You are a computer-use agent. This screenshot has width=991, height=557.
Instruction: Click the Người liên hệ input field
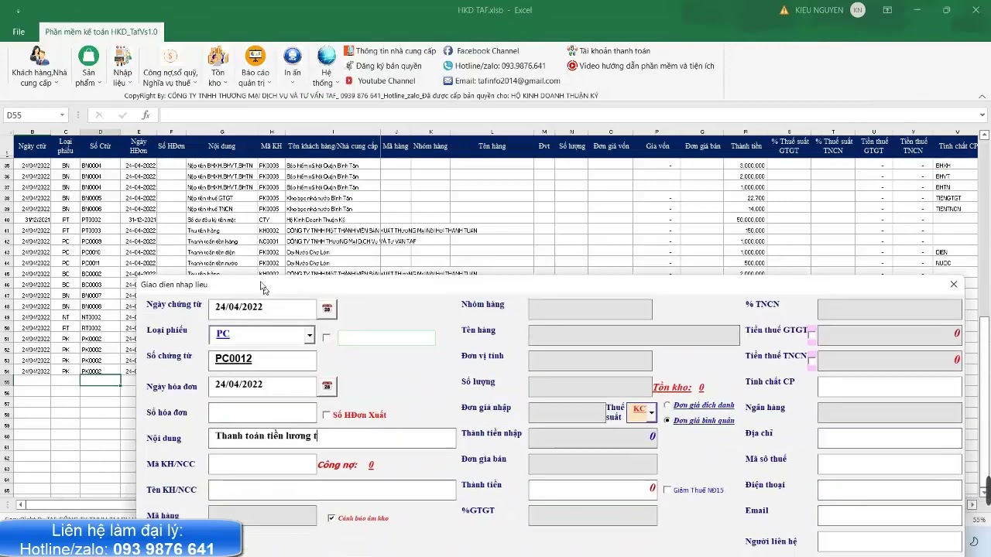point(890,542)
